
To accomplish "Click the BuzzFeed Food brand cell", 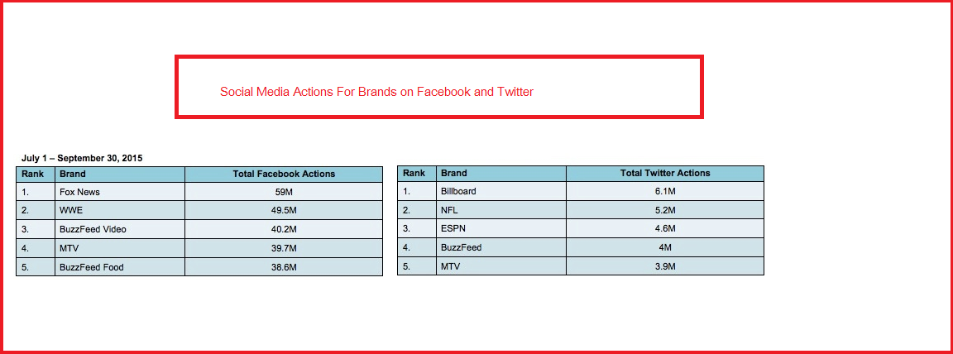I will point(91,267).
